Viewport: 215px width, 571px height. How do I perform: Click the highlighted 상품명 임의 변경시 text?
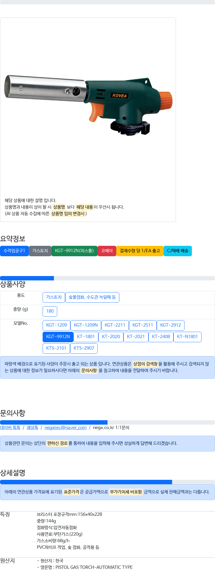coord(68,214)
